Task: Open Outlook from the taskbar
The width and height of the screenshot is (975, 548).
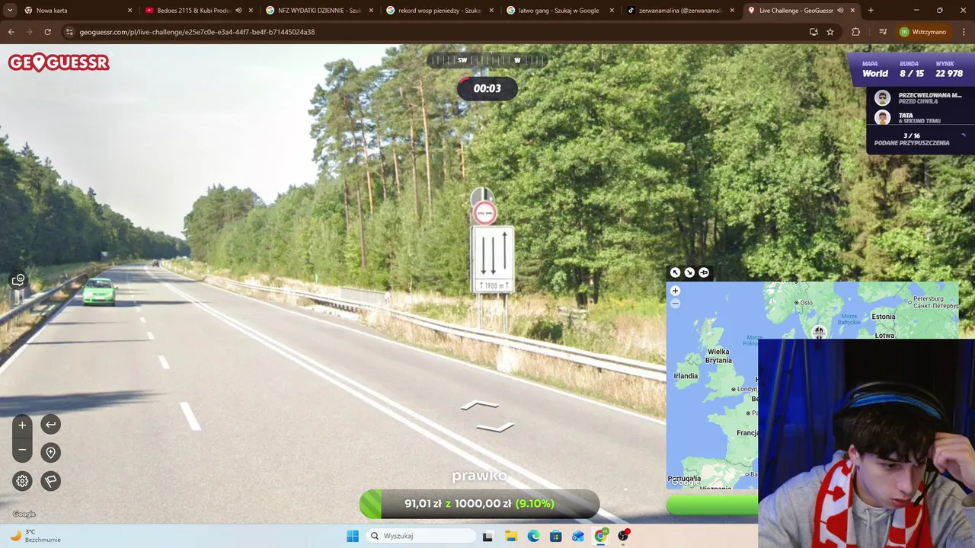Action: coord(578,536)
